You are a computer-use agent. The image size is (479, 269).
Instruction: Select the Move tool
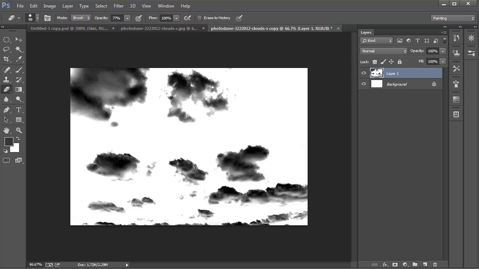(x=19, y=40)
